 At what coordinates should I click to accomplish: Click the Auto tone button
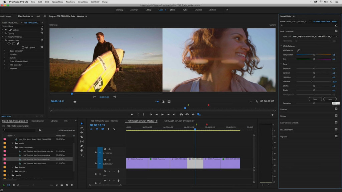point(330,99)
